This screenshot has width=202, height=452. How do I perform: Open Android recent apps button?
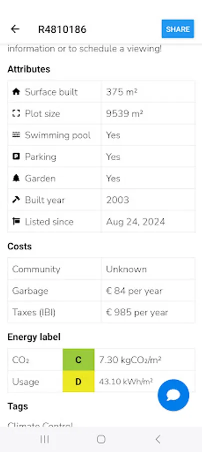tap(44, 439)
